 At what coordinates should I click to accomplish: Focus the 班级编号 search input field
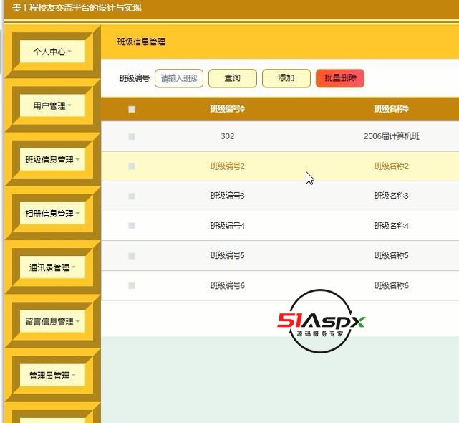(179, 78)
